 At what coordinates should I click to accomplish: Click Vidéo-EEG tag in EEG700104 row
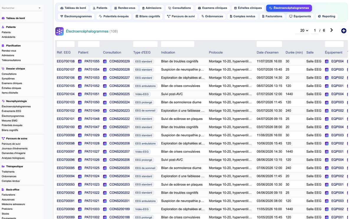coord(142,94)
